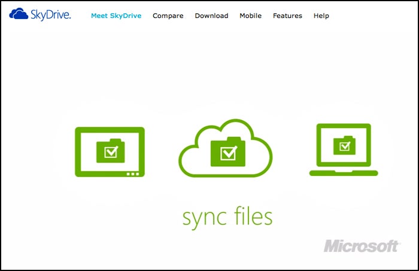Go to the Compare page

(168, 16)
